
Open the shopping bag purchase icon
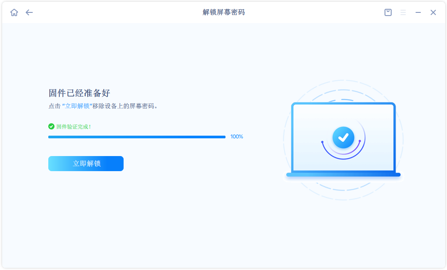coord(388,12)
